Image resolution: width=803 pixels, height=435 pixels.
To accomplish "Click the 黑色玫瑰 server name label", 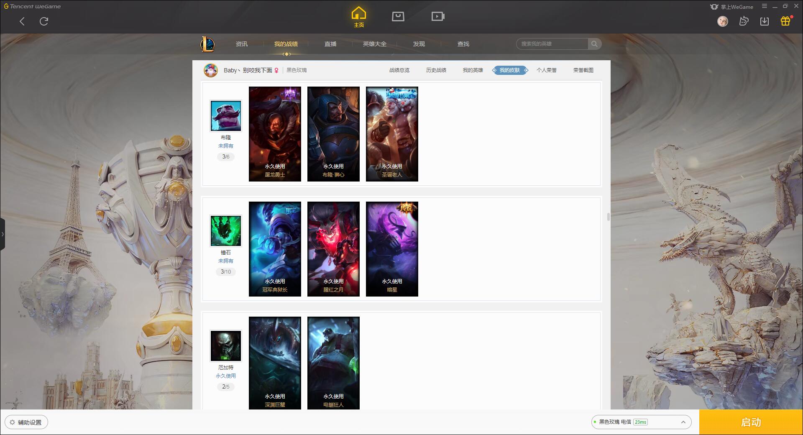I will (297, 70).
